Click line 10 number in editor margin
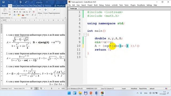Screen dimensions: 171x96 [x=79, y=46]
